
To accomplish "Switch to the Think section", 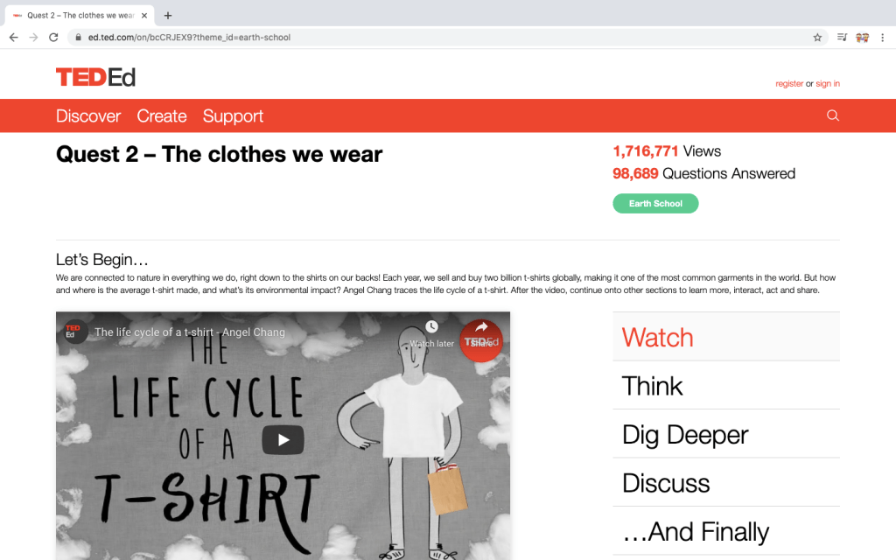I will 652,386.
